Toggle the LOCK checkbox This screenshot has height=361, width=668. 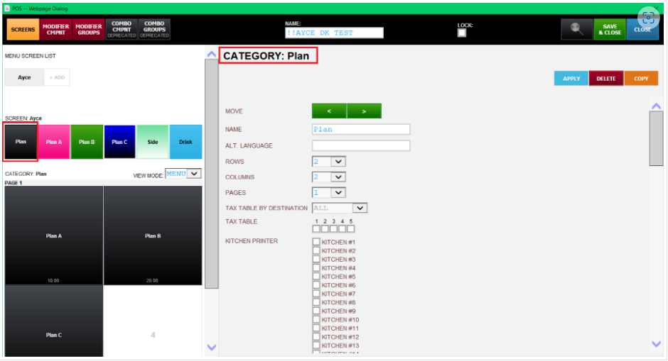point(462,33)
